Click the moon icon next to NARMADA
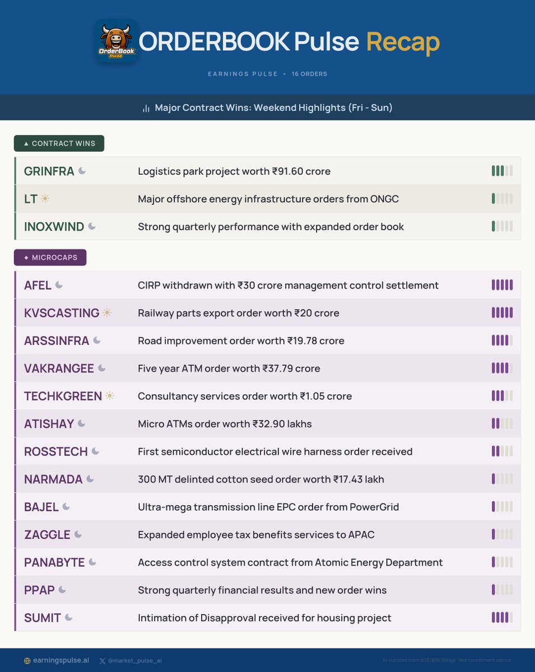This screenshot has width=535, height=672. 90,479
